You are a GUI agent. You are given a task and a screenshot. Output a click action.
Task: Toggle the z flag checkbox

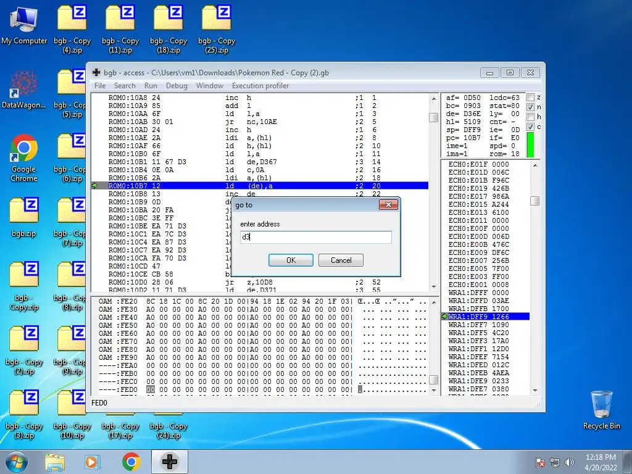click(531, 98)
